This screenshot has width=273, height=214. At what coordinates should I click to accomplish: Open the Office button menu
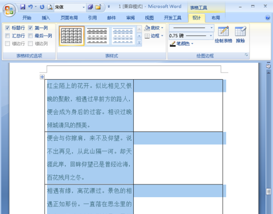tap(9, 10)
